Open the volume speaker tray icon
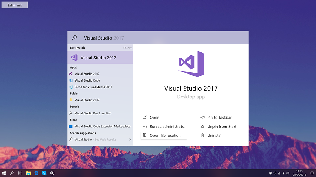 click(288, 173)
